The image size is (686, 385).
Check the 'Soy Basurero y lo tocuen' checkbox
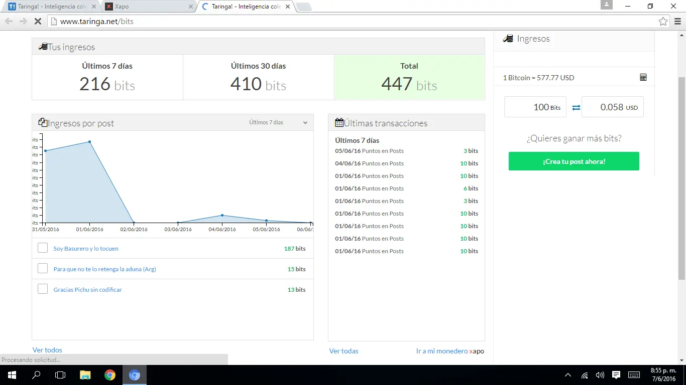point(43,248)
